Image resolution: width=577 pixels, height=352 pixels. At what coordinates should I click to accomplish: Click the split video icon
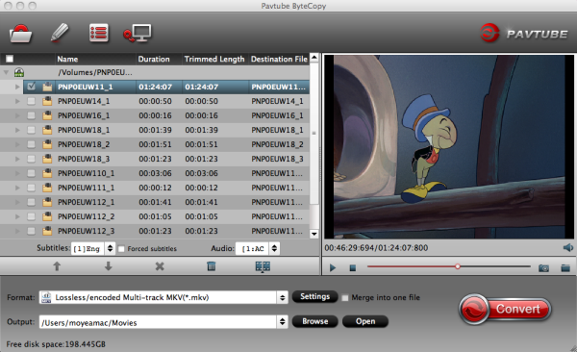(263, 266)
